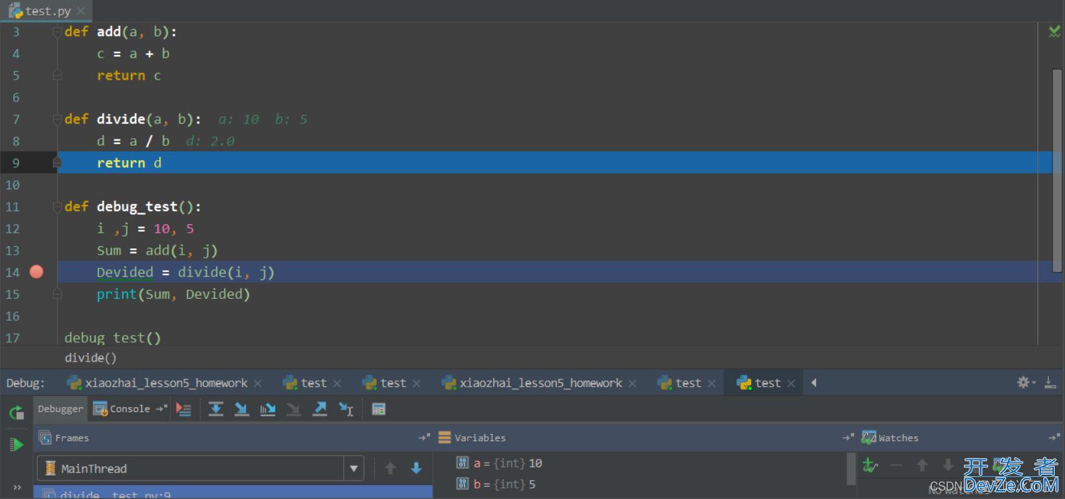Click the call 'debug_test()' on line 17

click(x=113, y=338)
